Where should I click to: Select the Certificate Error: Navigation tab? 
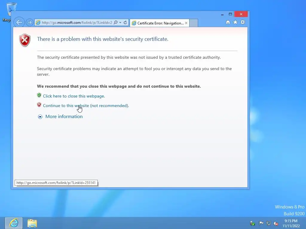point(160,23)
